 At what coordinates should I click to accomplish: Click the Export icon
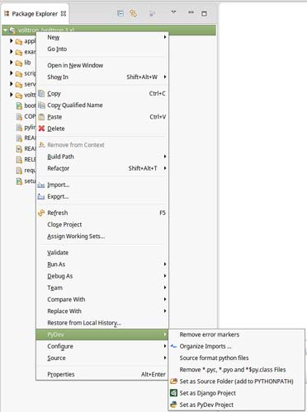(41, 197)
